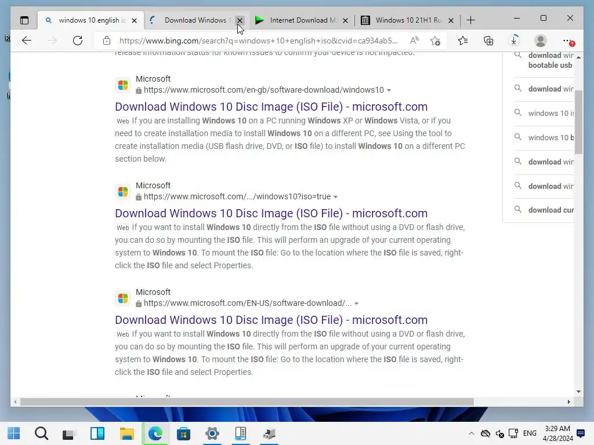Go back to the previous page
Image resolution: width=594 pixels, height=445 pixels.
point(27,41)
